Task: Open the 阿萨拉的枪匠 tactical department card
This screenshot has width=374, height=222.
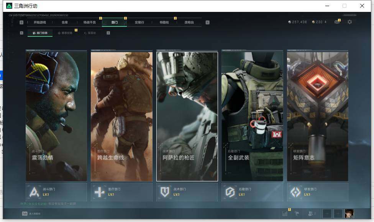Action: pyautogui.click(x=187, y=116)
